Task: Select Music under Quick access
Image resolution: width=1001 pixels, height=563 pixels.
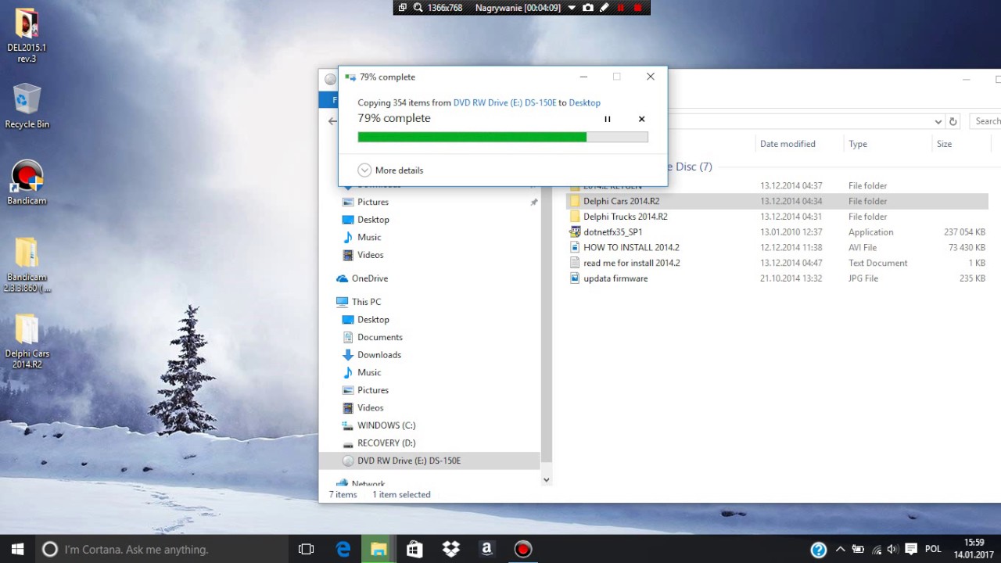Action: point(369,237)
